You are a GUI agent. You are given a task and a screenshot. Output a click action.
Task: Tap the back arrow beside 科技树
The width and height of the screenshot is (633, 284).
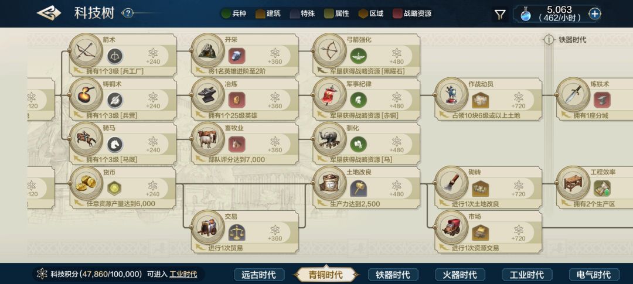click(x=49, y=13)
